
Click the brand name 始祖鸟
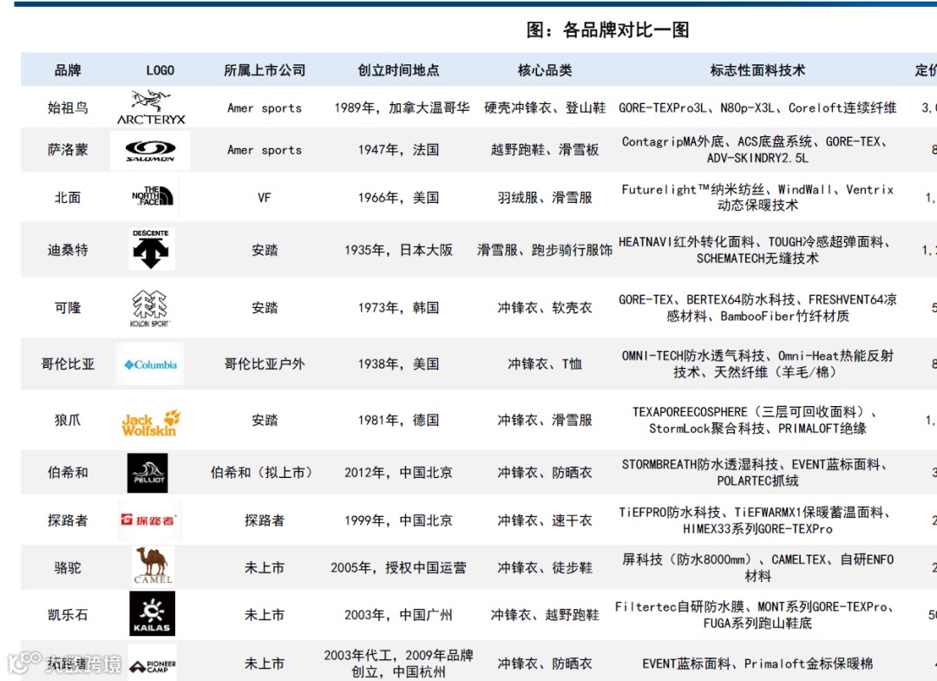click(x=68, y=108)
